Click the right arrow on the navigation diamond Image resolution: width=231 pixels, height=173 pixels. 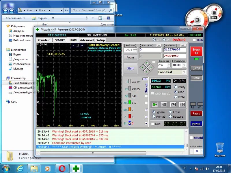click(x=151, y=67)
